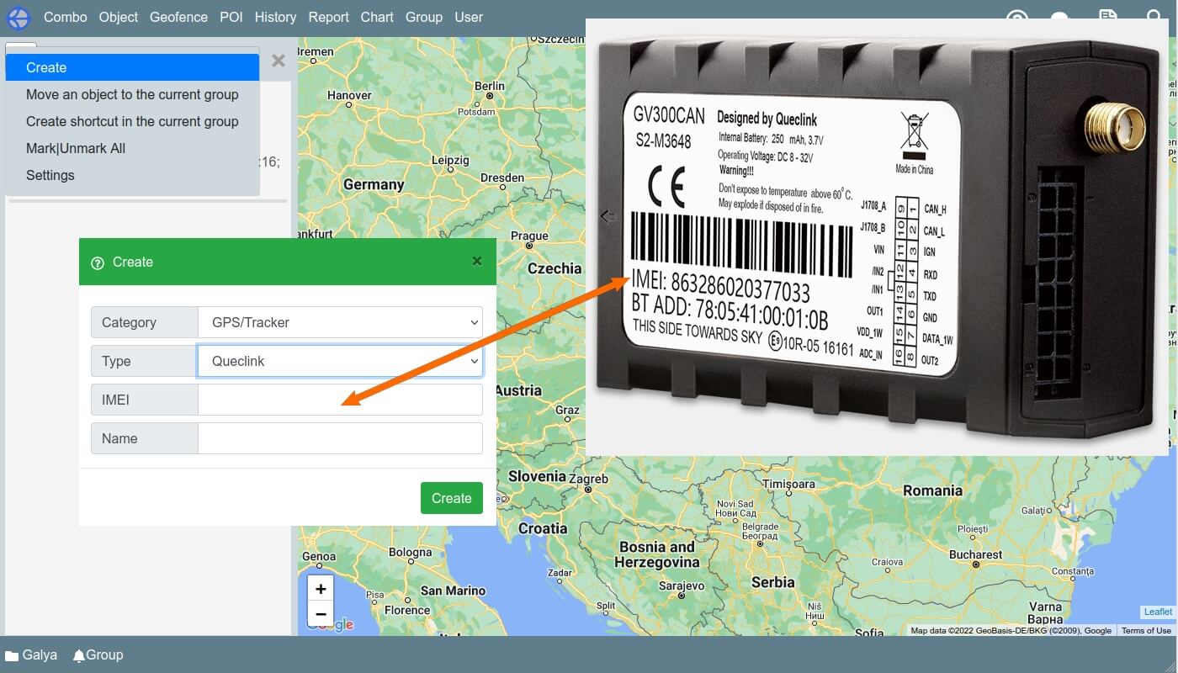Close the Create dialog
Image resolution: width=1178 pixels, height=673 pixels.
477,262
